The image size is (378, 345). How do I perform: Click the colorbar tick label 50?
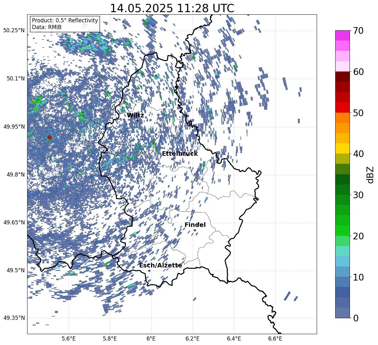[x=358, y=113]
